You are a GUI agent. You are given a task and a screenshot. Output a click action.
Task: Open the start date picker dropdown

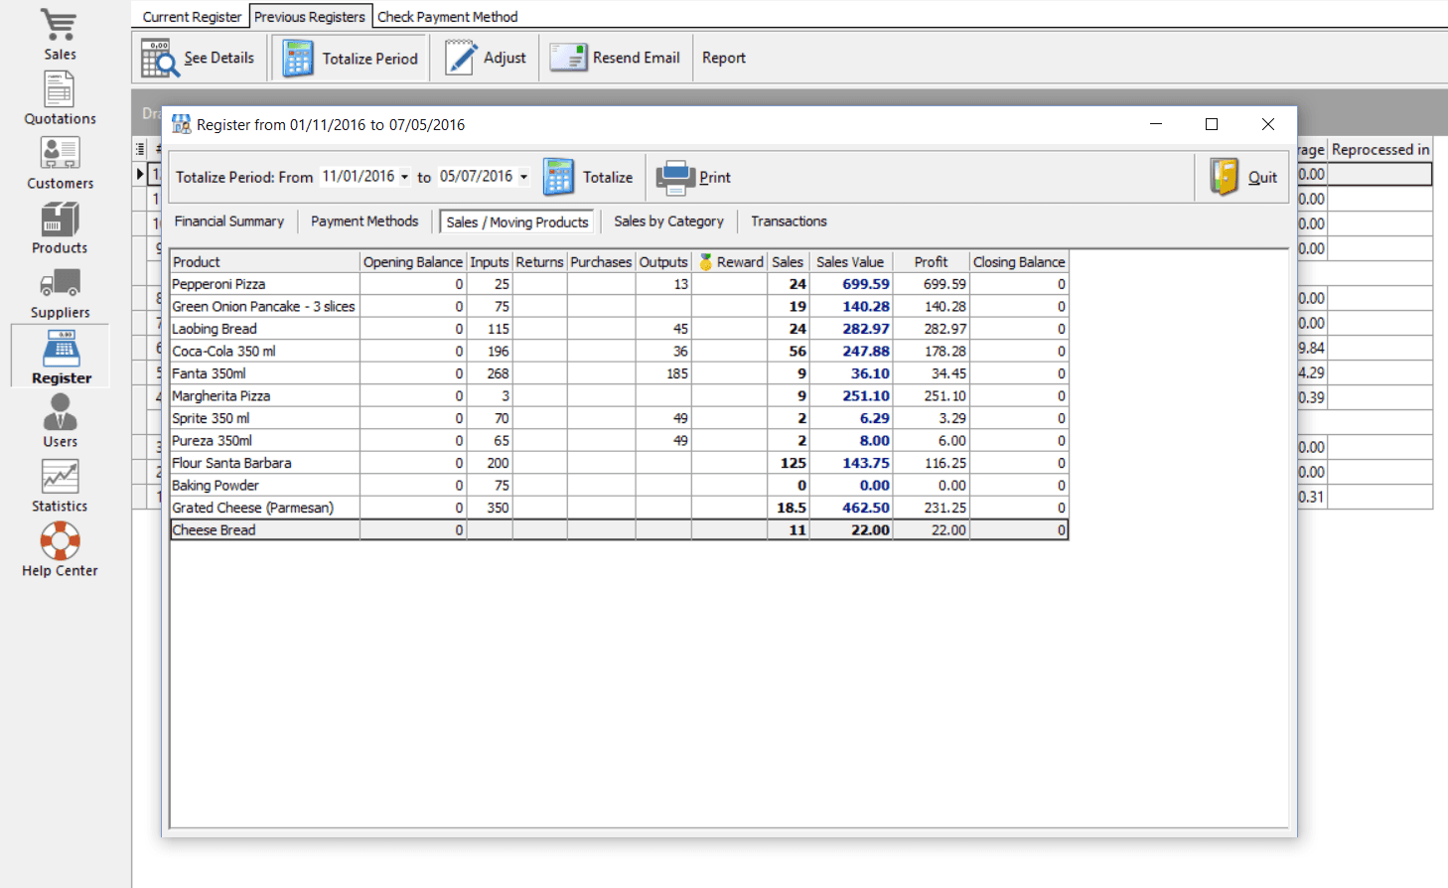[x=401, y=176]
